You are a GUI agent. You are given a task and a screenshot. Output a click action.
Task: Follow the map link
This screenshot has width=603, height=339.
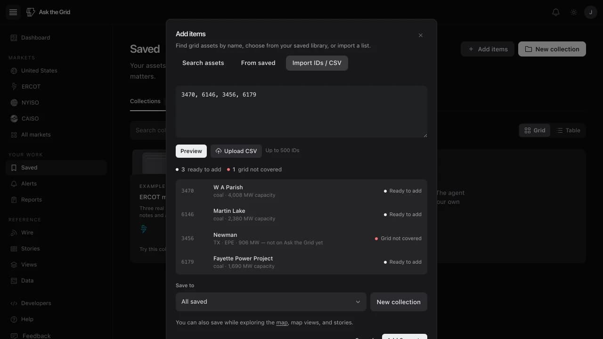282,323
